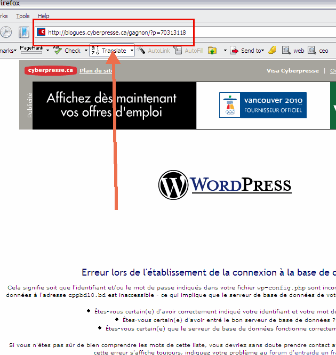This screenshot has width=336, height=355.
Task: Click the blue bookmarks icon
Action: tap(24, 32)
